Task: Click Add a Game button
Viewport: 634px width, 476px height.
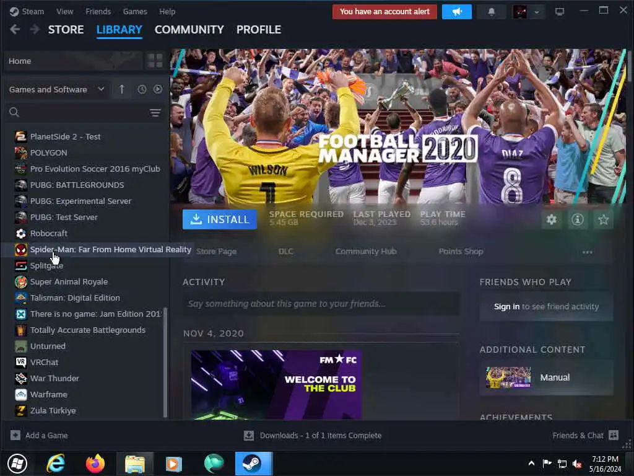Action: click(x=39, y=436)
